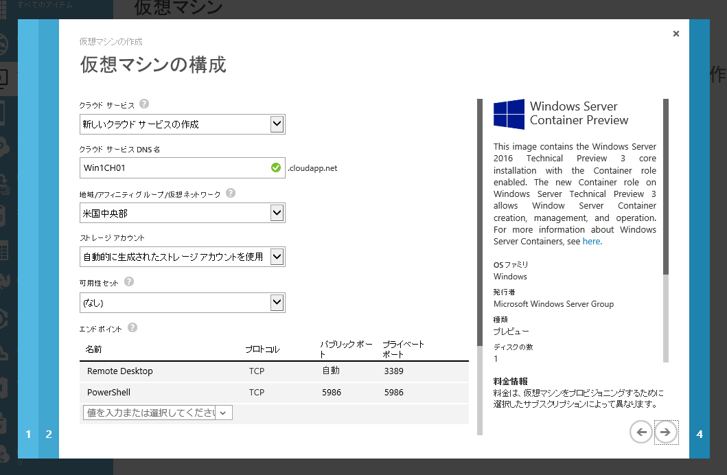Viewport: 727px width, 475px height.
Task: Click the プロトコル column header
Action: click(x=262, y=349)
